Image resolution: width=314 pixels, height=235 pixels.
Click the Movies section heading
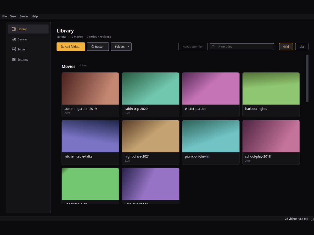pos(69,67)
